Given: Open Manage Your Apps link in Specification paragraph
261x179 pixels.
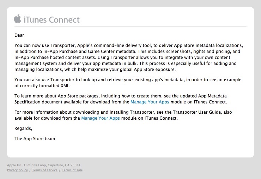Looking at the screenshot, I should (x=150, y=102).
